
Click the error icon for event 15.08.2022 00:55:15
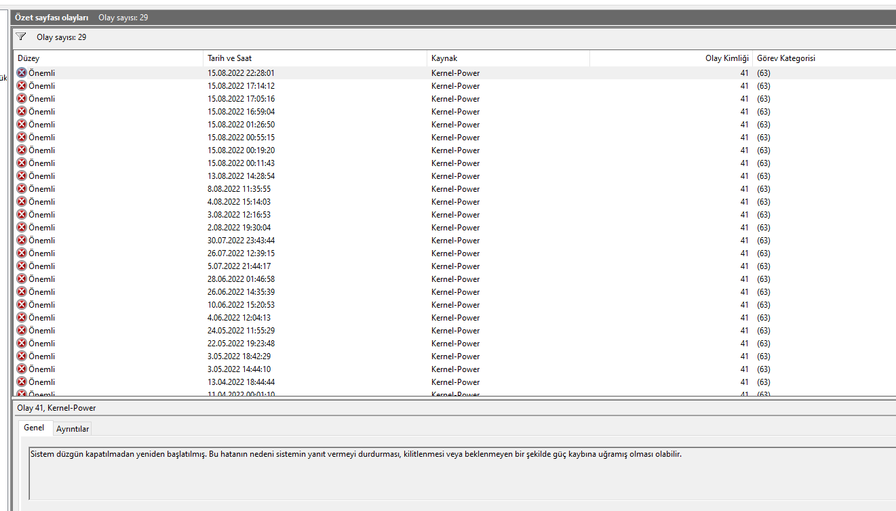[22, 137]
